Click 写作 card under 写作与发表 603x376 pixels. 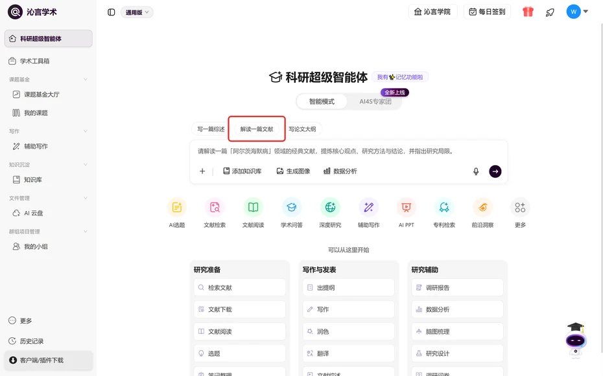click(348, 309)
